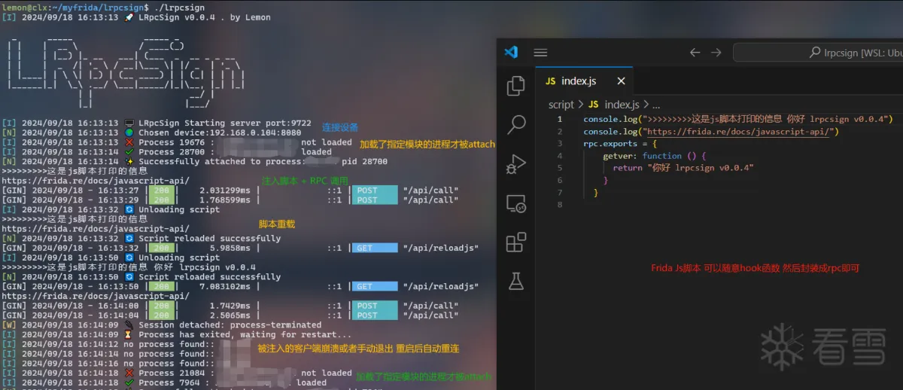Click the 'Process 21084' terminal line

177,373
